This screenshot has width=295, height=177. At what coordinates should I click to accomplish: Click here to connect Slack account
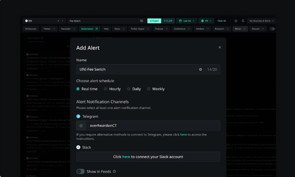(126, 157)
